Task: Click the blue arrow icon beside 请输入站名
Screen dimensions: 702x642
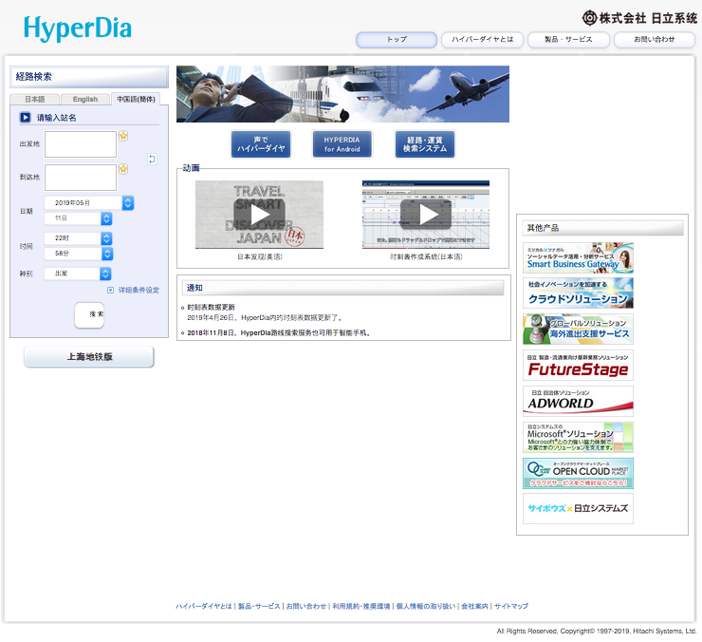Action: pyautogui.click(x=25, y=118)
